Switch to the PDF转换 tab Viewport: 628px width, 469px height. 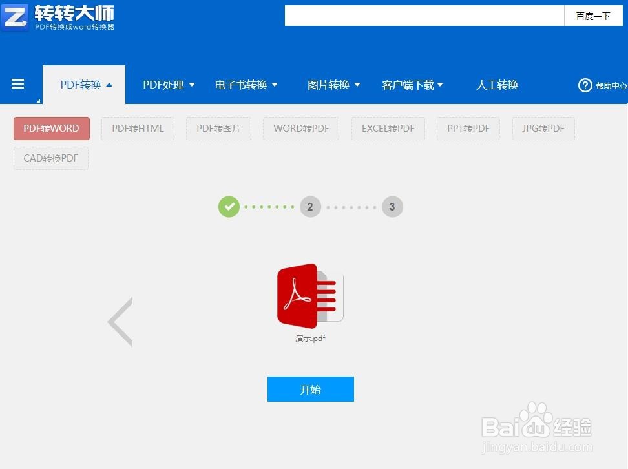[83, 84]
